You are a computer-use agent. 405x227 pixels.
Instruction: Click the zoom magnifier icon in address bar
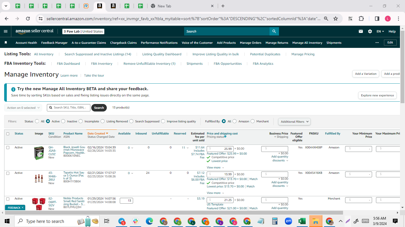tap(326, 19)
